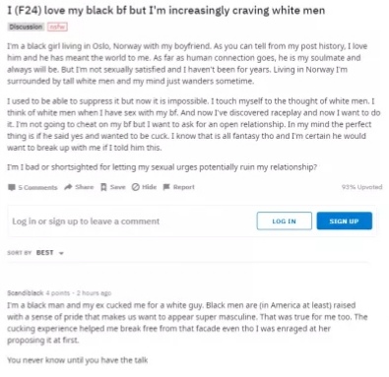Click the red nsfw tag
389x377 pixels.
pos(57,27)
